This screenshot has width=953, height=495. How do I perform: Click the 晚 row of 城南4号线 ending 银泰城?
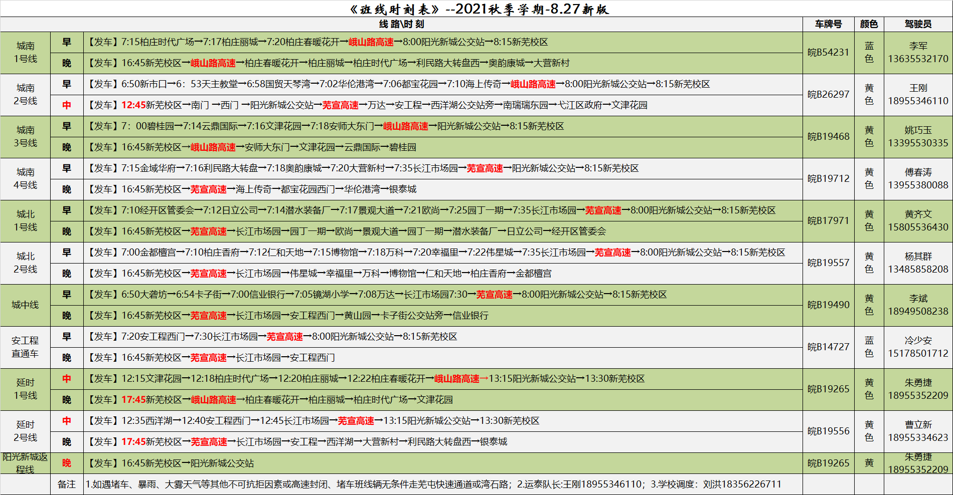click(x=443, y=189)
